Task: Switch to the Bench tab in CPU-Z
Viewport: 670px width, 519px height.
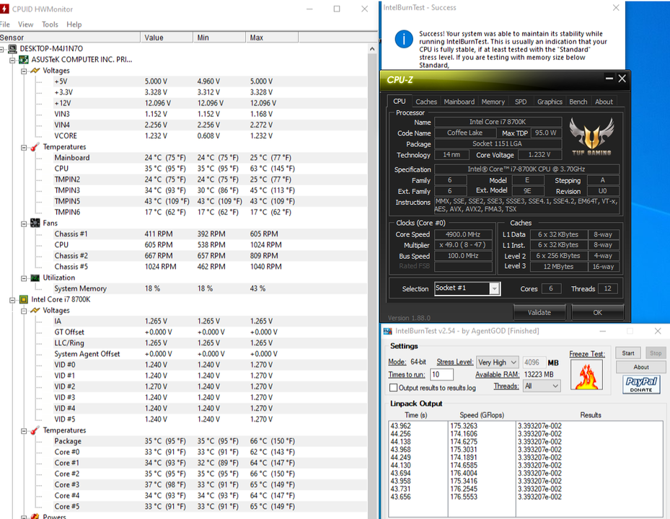Action: pyautogui.click(x=578, y=102)
